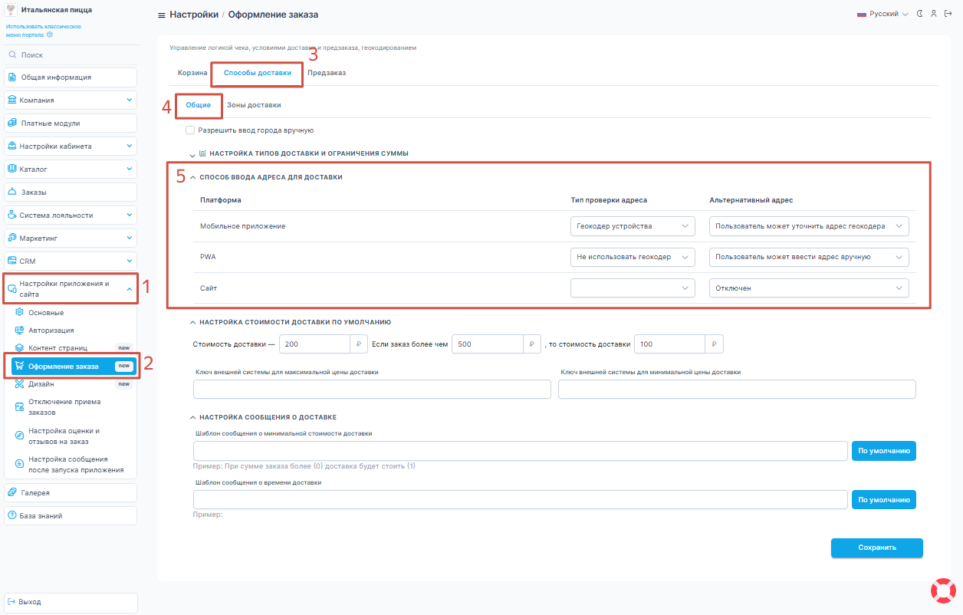Switch to the Предзаказ tab
Viewport: 963px width, 615px height.
(x=327, y=73)
